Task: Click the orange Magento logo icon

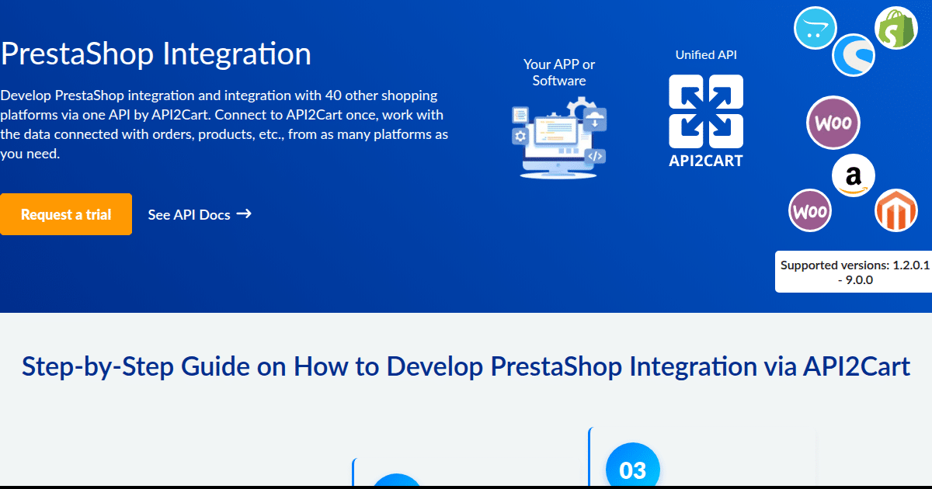Action: (x=896, y=211)
